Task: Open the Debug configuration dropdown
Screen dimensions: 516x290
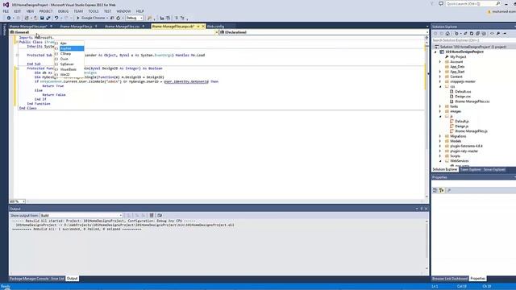Action: (135, 18)
